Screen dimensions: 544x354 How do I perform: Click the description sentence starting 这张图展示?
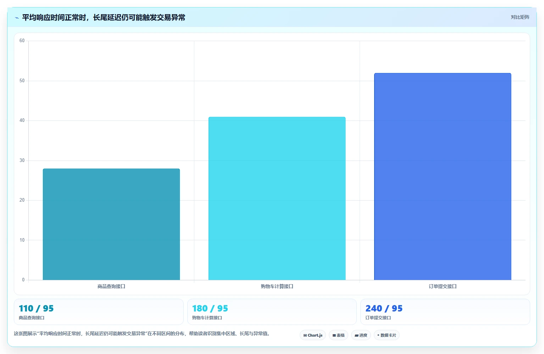tap(142, 333)
